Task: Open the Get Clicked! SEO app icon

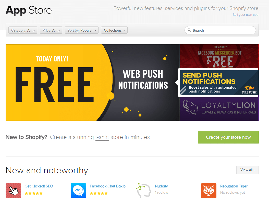Action: point(13,190)
